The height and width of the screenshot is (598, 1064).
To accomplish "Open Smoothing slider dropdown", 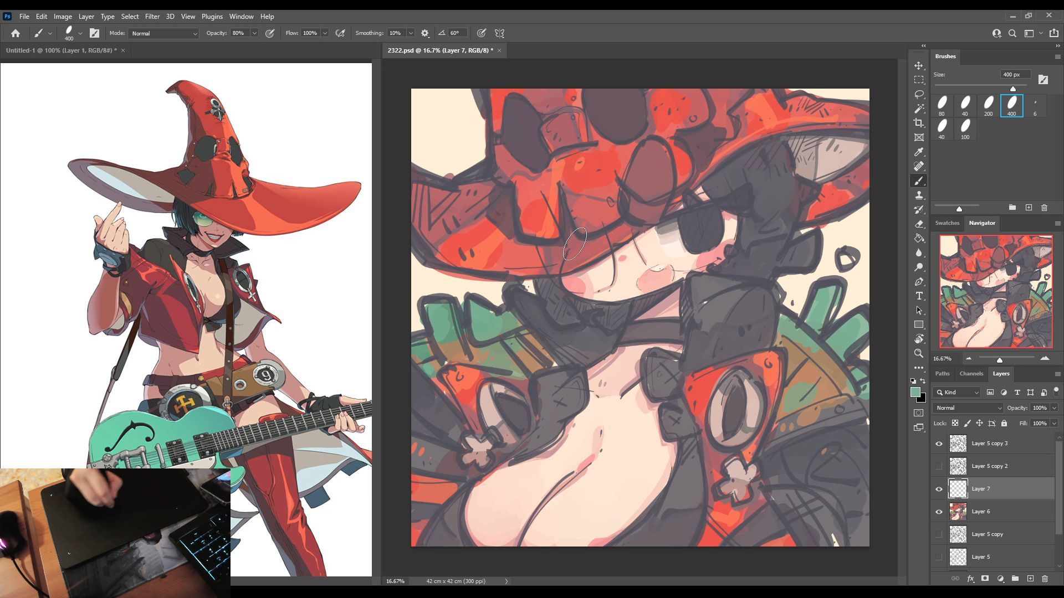I will (411, 33).
